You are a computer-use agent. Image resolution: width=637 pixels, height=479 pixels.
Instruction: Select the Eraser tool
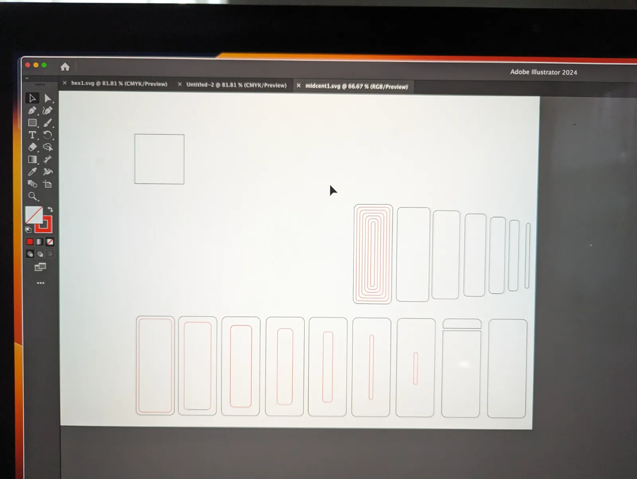pyautogui.click(x=32, y=147)
